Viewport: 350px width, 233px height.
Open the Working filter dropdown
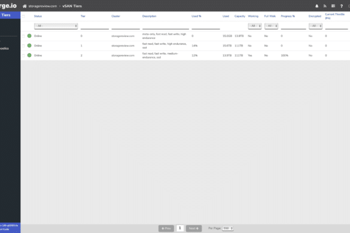(255, 26)
